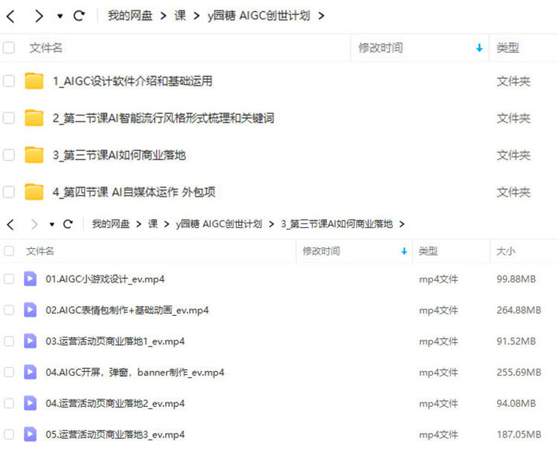558x462 pixels.
Task: Click the greyed forward arrow in lower panel
Action: pos(34,224)
